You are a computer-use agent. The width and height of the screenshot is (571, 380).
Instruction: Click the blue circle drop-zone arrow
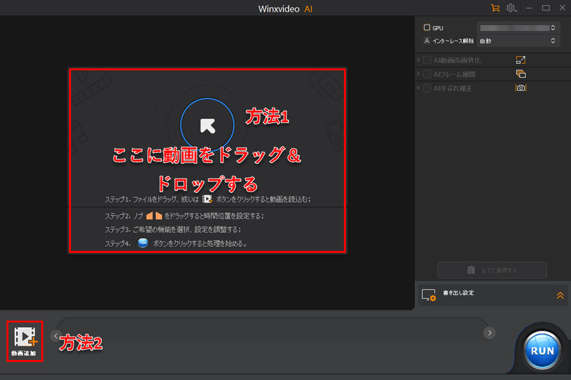tap(207, 125)
